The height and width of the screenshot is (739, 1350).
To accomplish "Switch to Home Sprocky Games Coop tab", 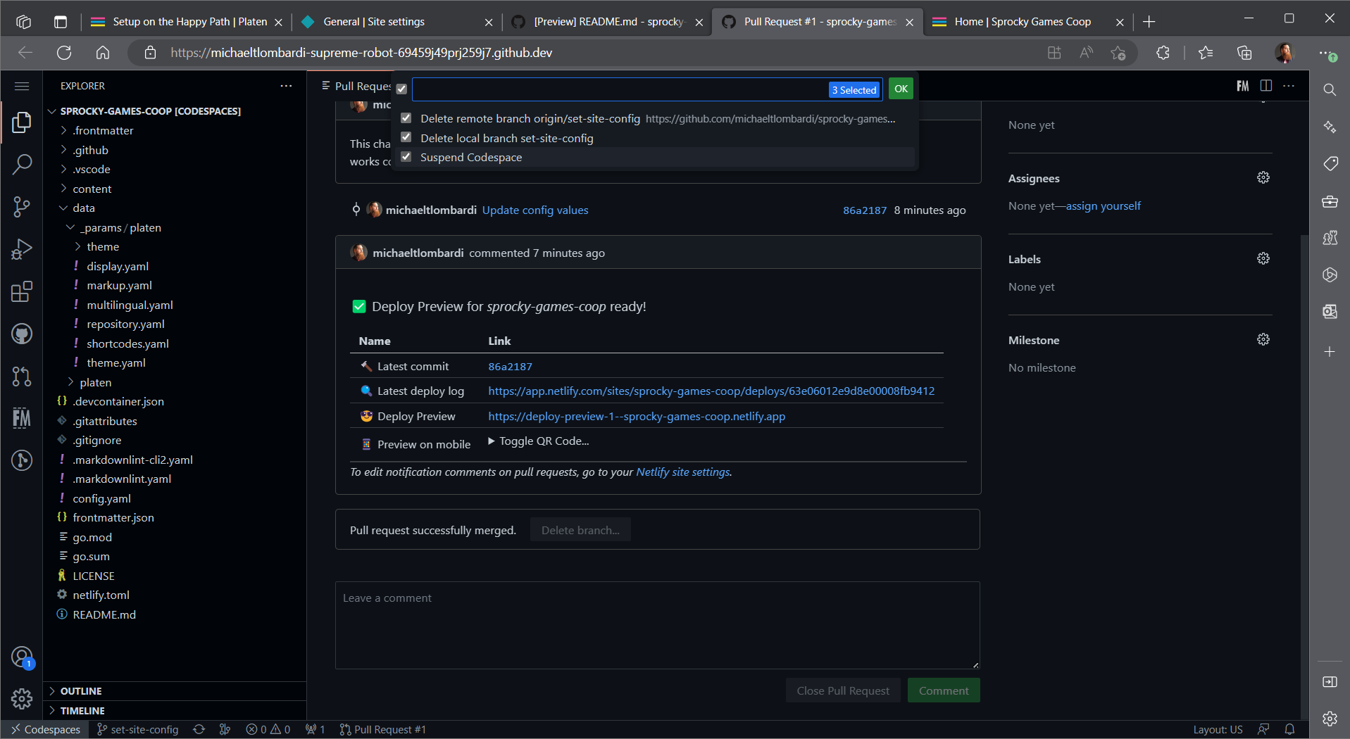I will click(x=1022, y=22).
